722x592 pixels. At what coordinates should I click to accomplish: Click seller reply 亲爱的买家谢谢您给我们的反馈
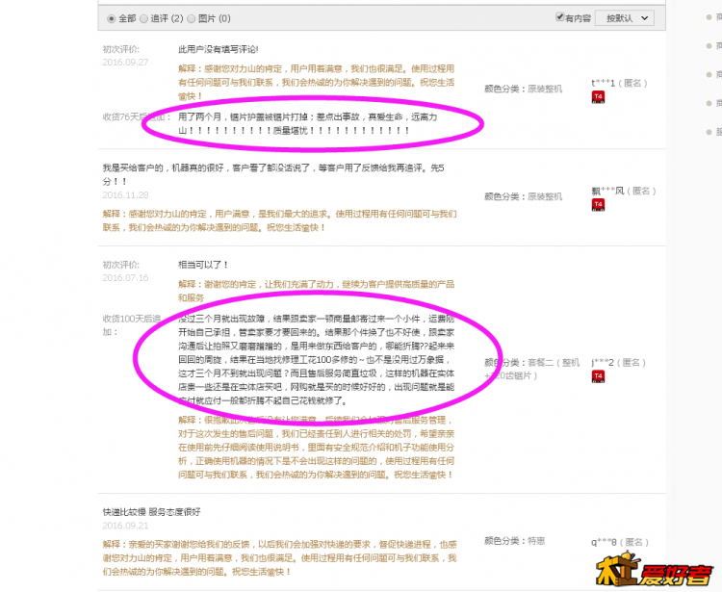(x=279, y=558)
